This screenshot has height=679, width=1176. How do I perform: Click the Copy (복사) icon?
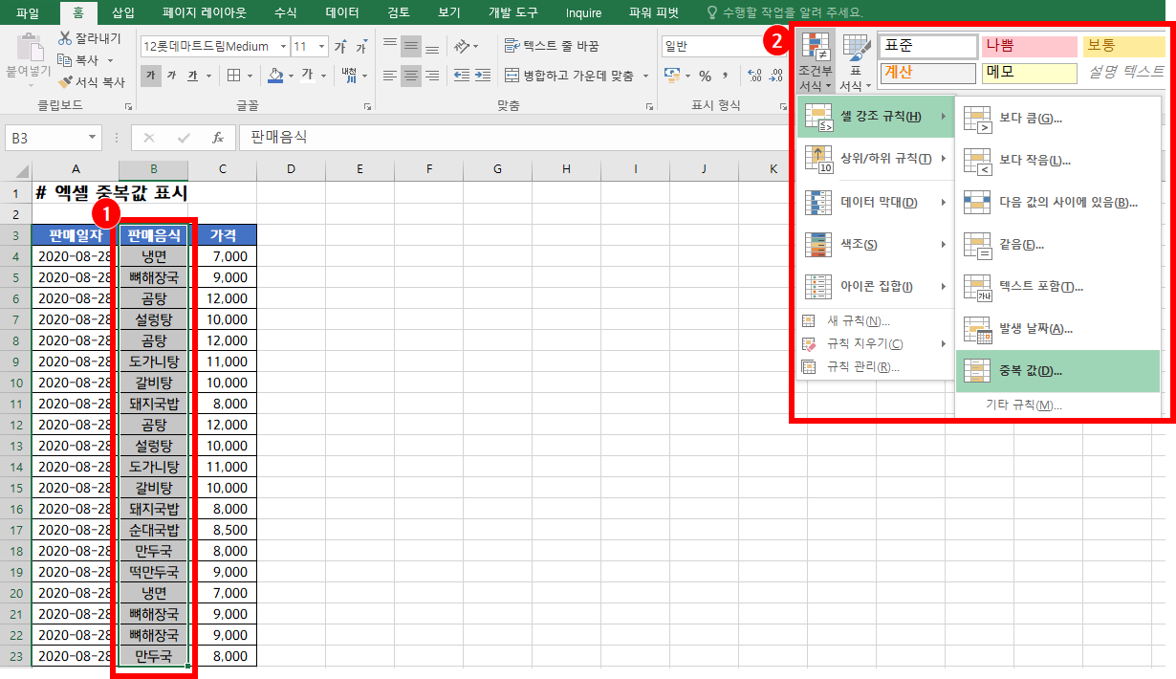(x=65, y=60)
